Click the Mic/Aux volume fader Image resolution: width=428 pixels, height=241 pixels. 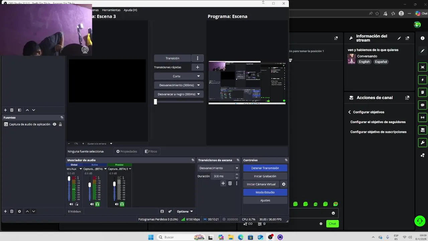click(69, 179)
